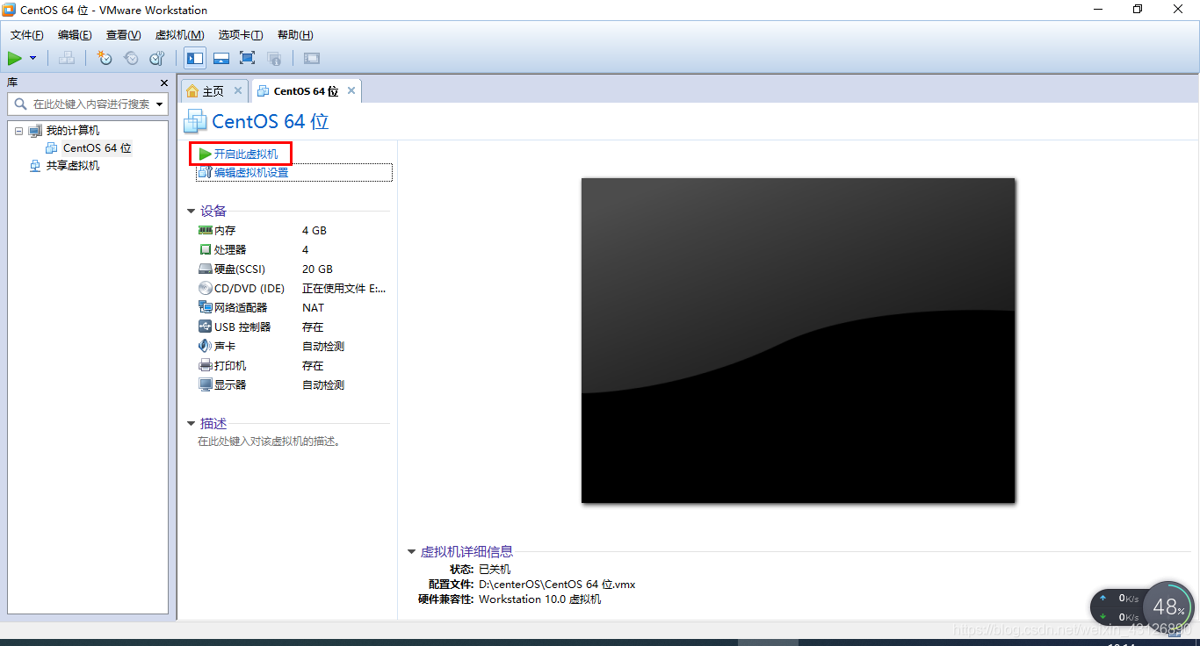Close the 库 library panel

(164, 83)
